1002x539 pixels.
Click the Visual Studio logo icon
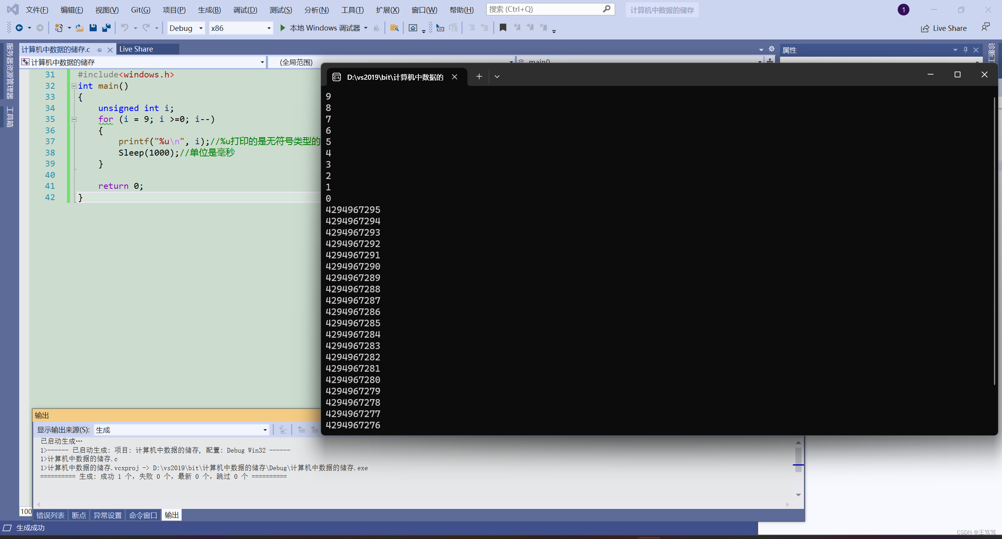(x=13, y=9)
